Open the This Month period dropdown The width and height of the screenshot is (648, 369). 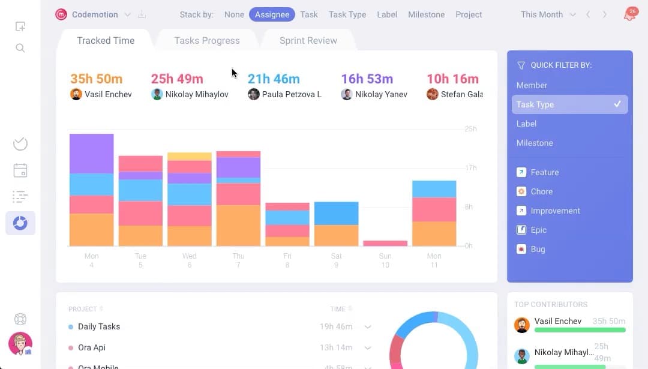(x=548, y=14)
